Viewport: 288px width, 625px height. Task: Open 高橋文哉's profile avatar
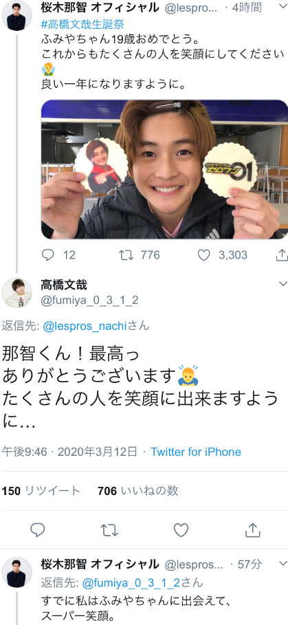(x=16, y=293)
